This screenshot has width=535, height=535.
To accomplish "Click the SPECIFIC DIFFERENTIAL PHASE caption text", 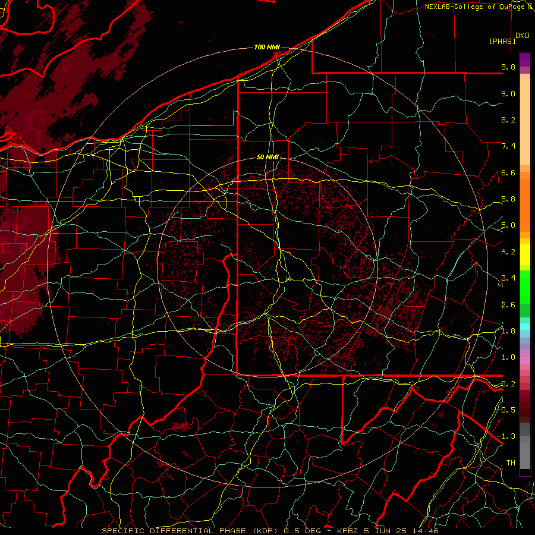I will pos(174,531).
